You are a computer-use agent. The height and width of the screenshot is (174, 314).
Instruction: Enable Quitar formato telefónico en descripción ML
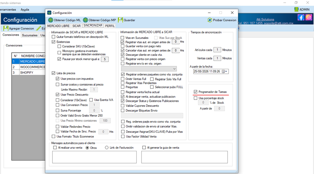click(54, 37)
